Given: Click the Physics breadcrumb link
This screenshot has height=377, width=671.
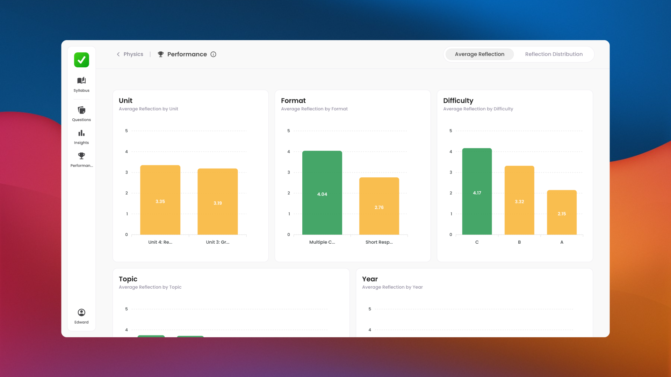Looking at the screenshot, I should tap(133, 54).
